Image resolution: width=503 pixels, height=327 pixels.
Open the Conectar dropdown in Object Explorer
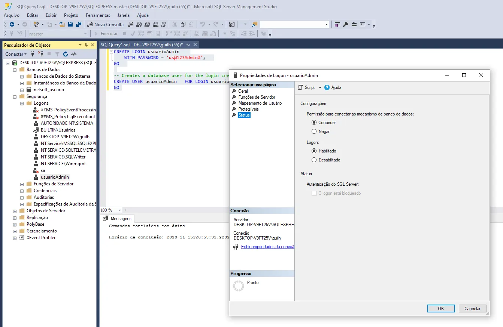16,54
